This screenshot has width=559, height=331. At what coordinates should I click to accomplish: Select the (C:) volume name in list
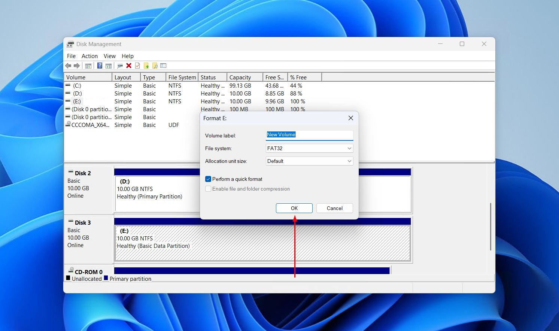click(x=77, y=86)
